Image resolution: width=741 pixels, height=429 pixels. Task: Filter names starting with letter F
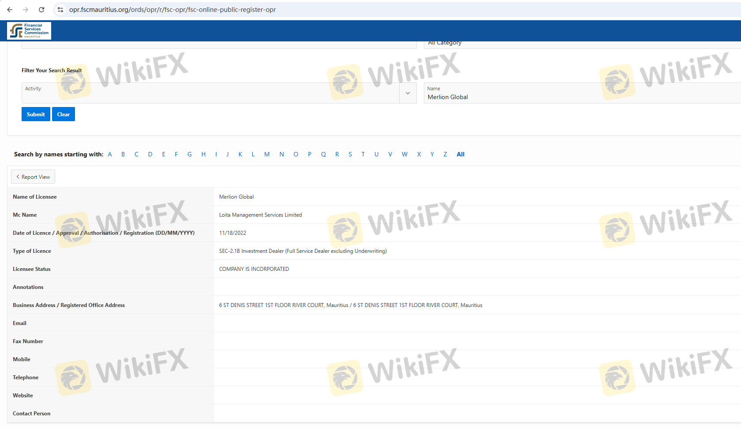[x=176, y=154]
